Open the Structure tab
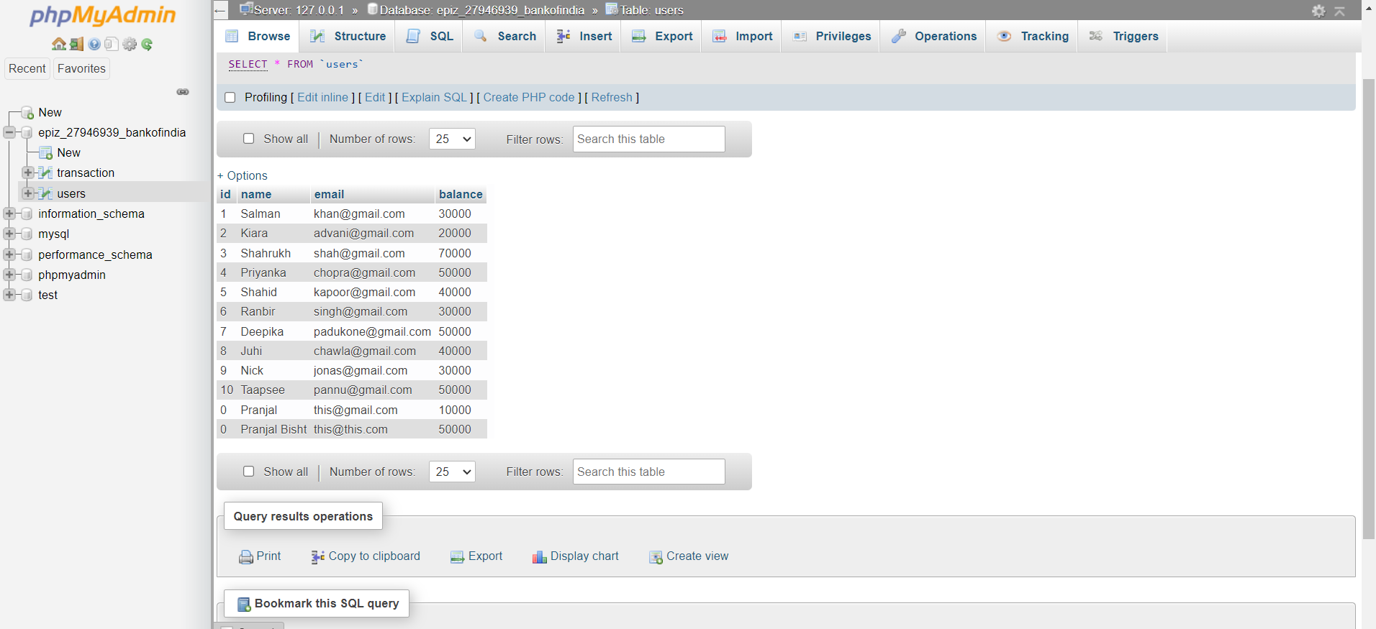The height and width of the screenshot is (629, 1376). point(348,36)
